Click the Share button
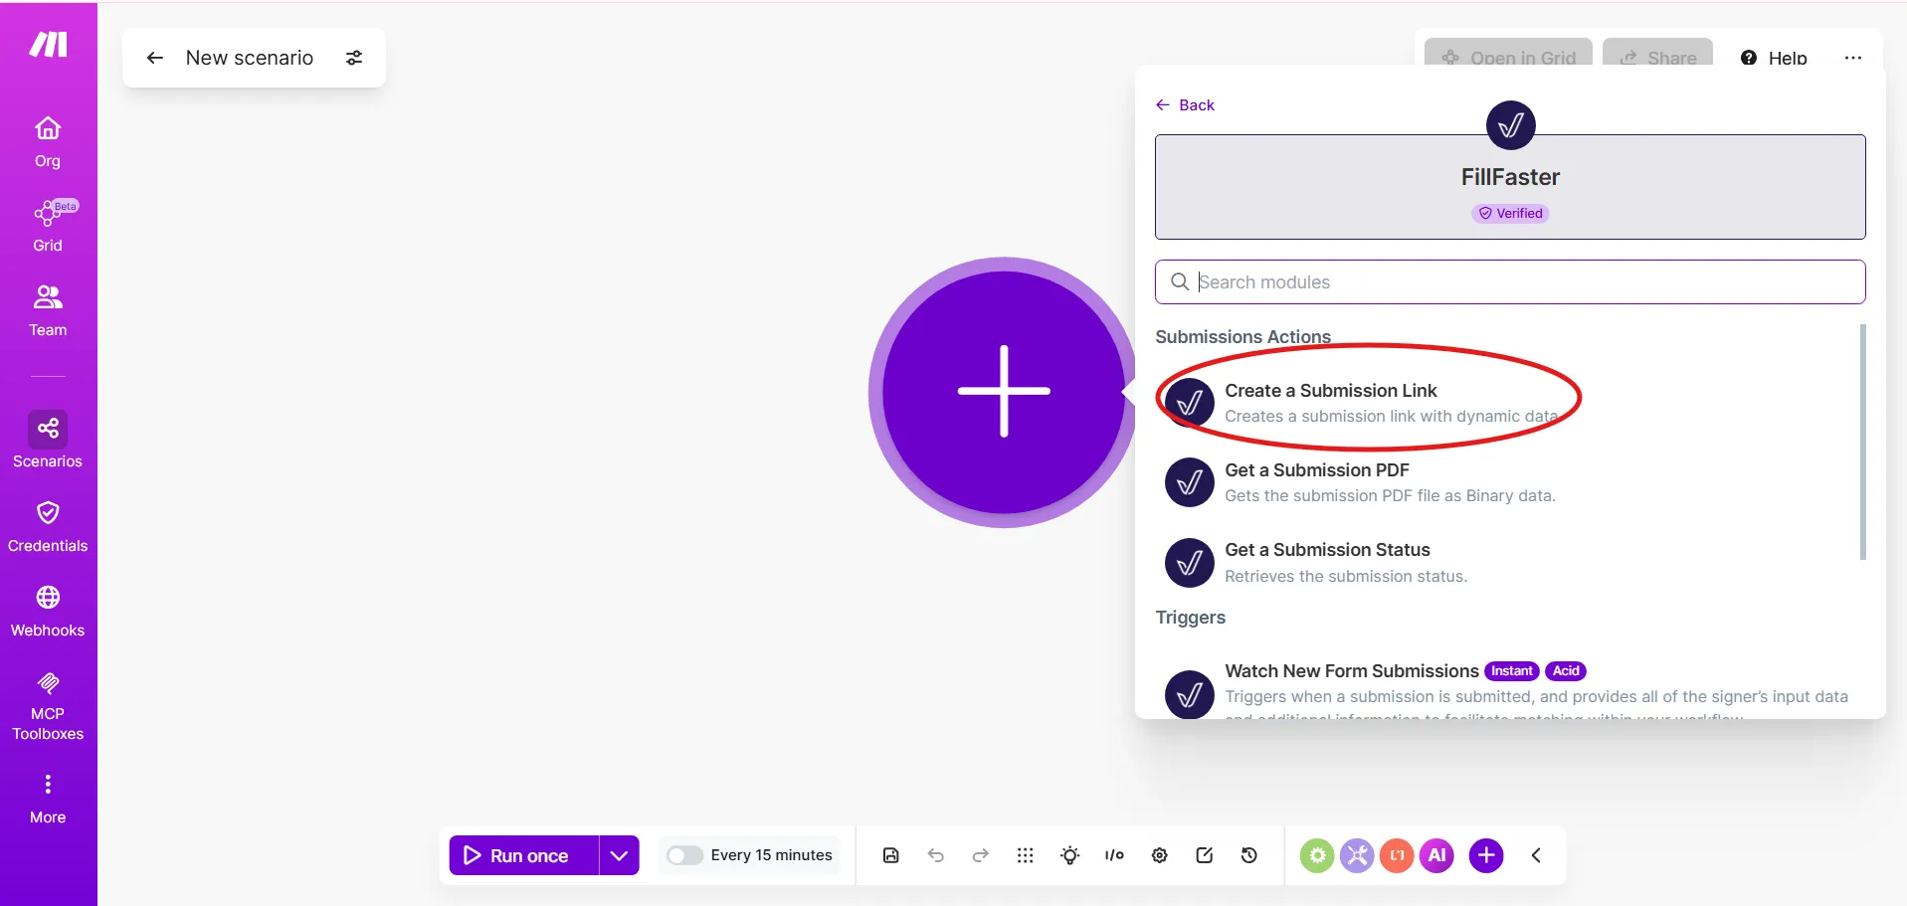The height and width of the screenshot is (906, 1907). [1657, 55]
